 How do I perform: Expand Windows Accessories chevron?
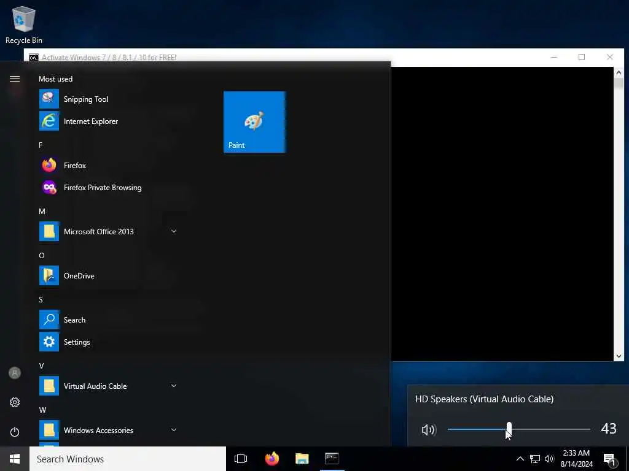[x=174, y=430]
